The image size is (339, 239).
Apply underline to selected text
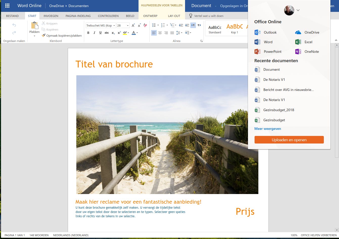click(100, 33)
